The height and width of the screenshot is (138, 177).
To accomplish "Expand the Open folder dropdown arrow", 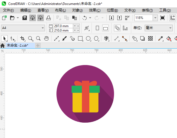I will click(x=18, y=18).
